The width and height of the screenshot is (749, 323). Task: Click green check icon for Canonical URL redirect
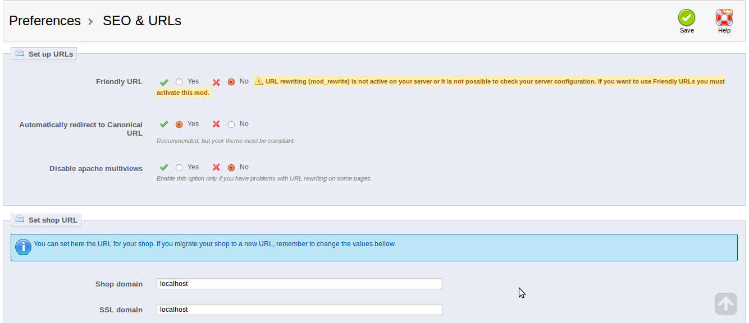(x=164, y=124)
